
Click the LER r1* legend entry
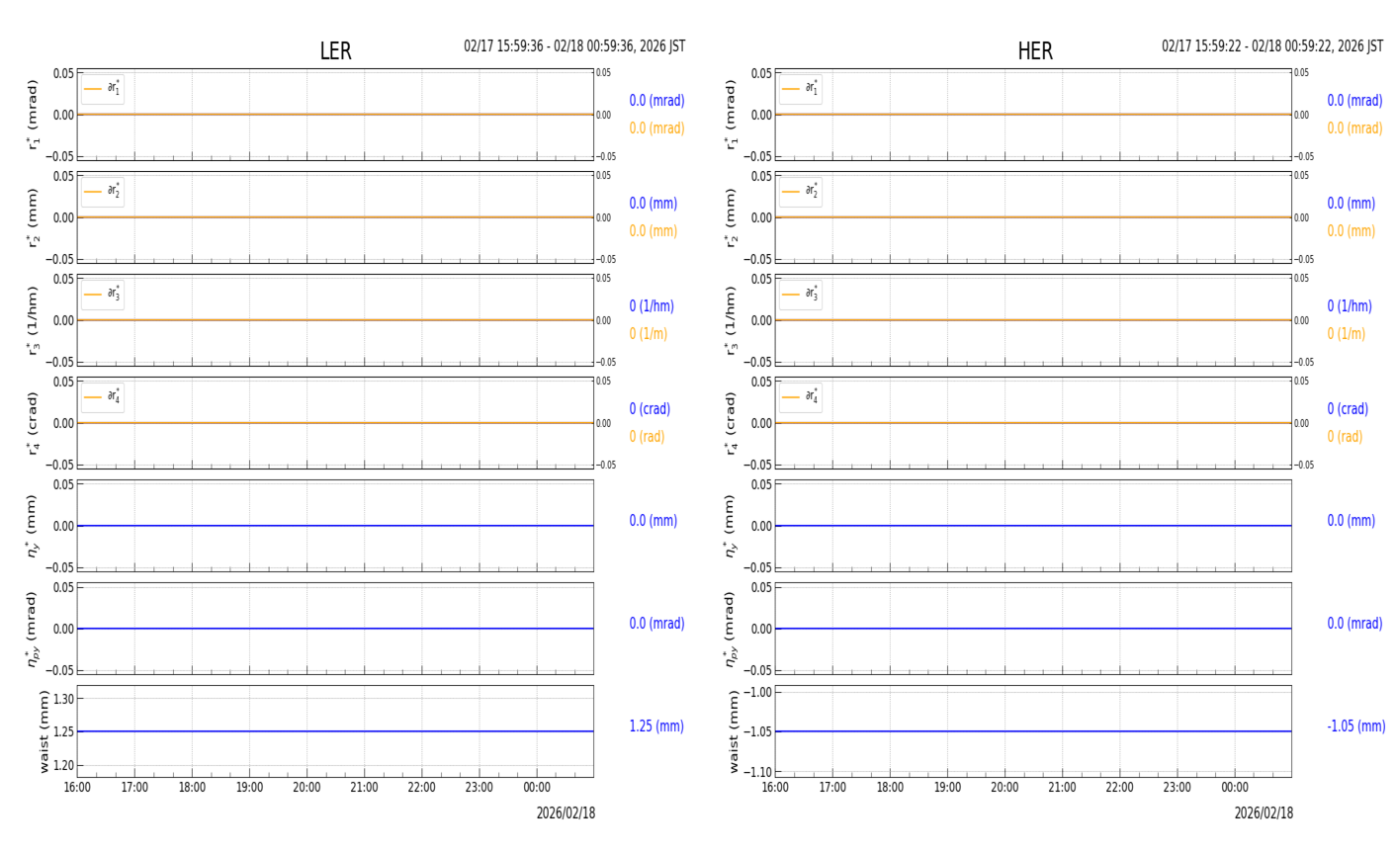[x=103, y=89]
